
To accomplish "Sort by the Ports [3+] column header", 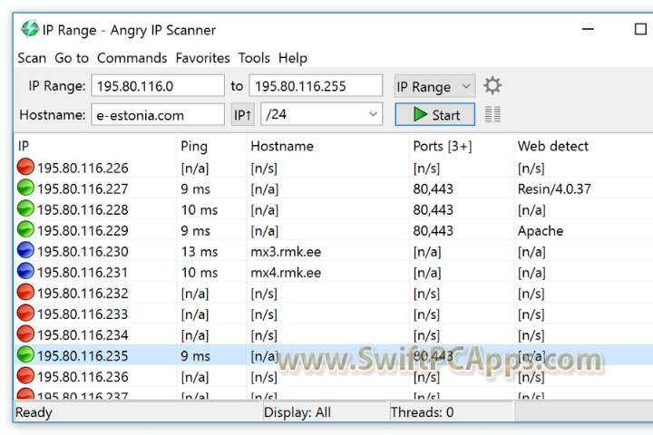I will (x=462, y=146).
